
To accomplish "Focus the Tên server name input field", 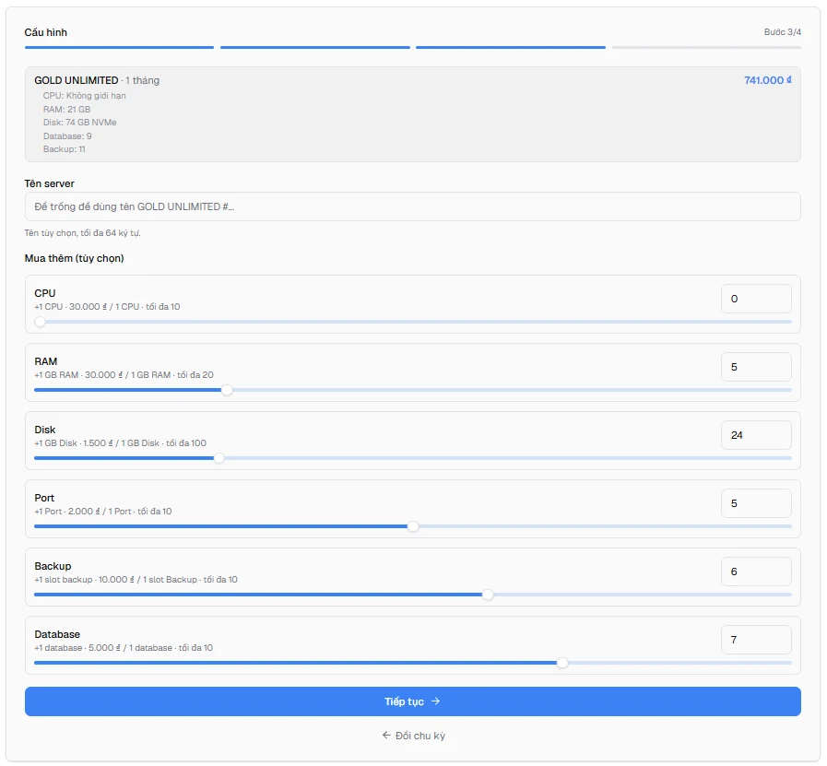I will (x=413, y=206).
